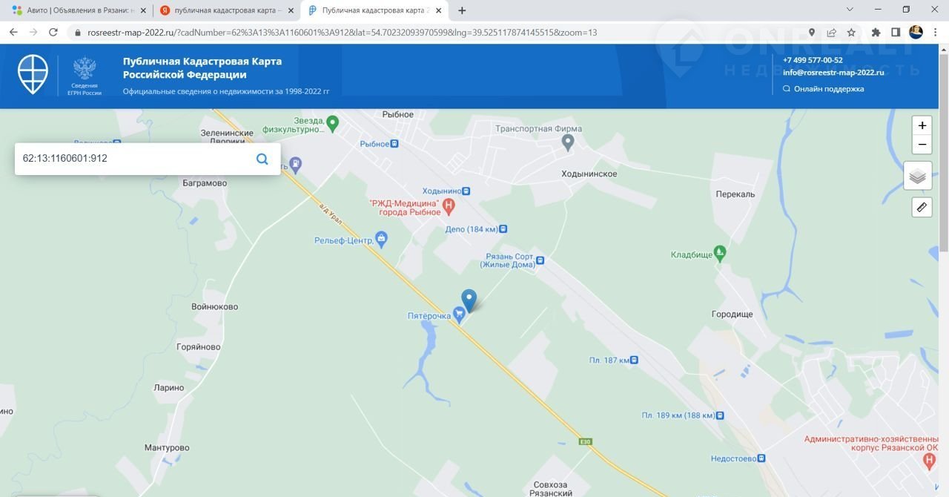The width and height of the screenshot is (949, 497).
Task: Open a new browser tab
Action: pyautogui.click(x=462, y=10)
